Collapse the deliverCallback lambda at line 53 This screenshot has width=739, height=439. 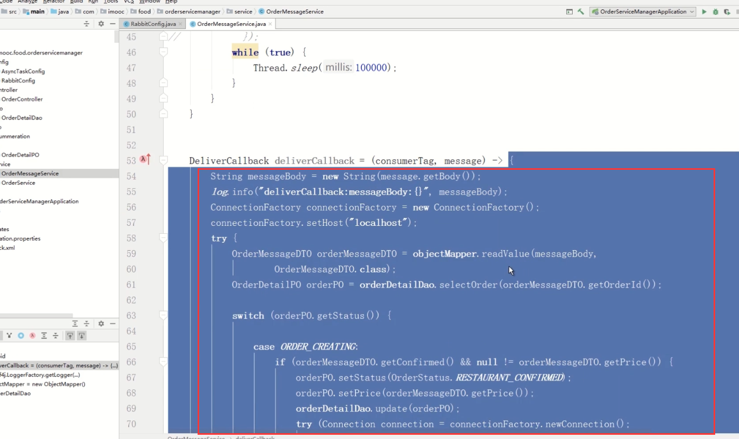(163, 160)
